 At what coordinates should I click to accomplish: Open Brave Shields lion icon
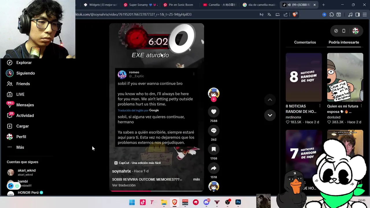pyautogui.click(x=295, y=14)
